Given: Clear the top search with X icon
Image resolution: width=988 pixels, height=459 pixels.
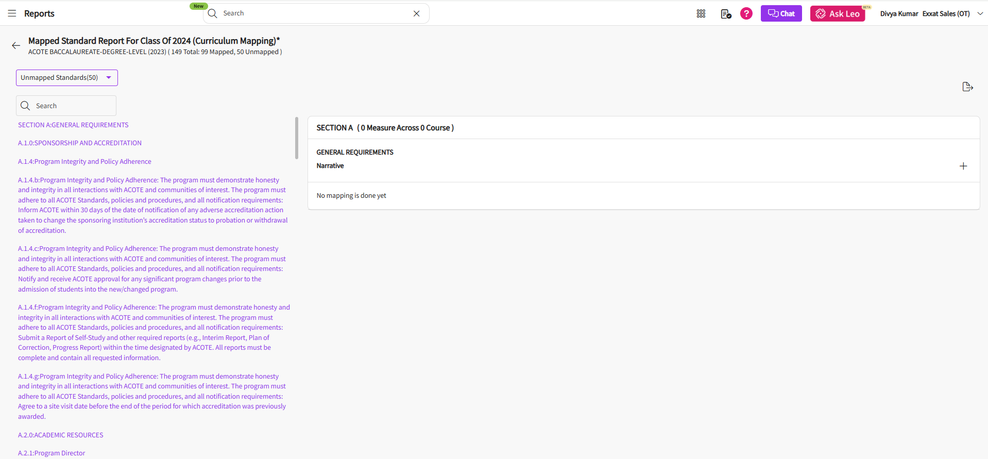Looking at the screenshot, I should pos(416,13).
